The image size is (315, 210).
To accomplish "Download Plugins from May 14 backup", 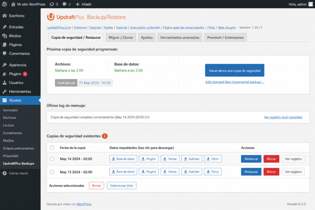I will [x=149, y=159].
